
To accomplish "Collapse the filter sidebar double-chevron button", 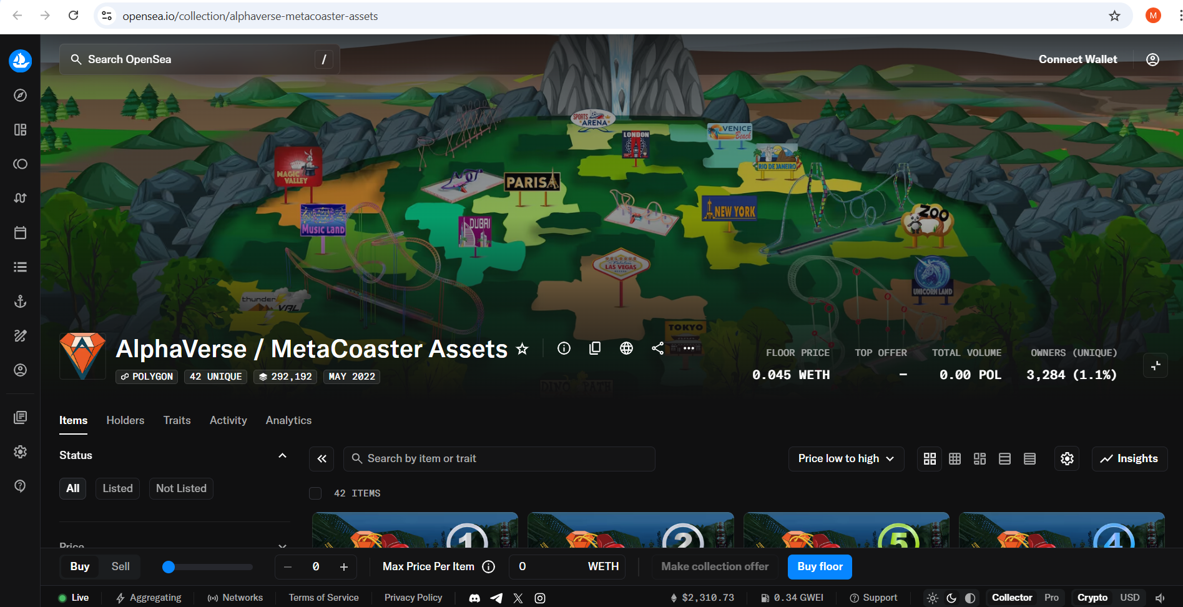I will click(322, 459).
